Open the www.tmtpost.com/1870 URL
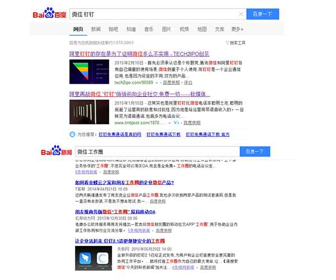Image resolution: width=336 pixels, height=280 pixels. (140, 123)
